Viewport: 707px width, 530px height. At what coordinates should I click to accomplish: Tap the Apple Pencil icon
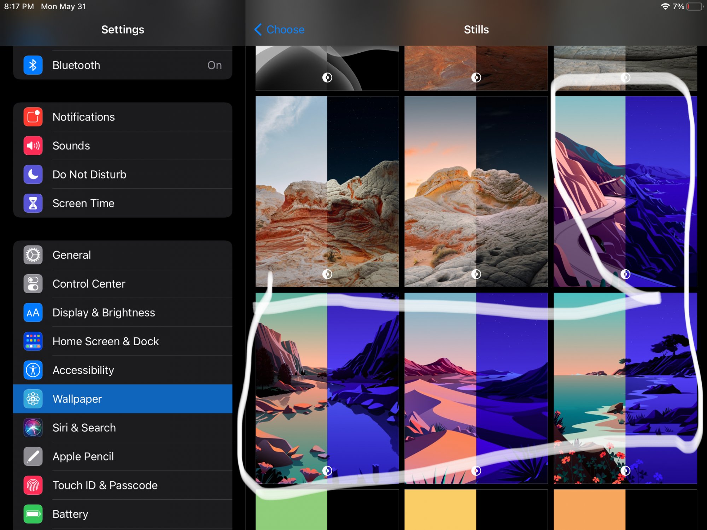point(33,457)
